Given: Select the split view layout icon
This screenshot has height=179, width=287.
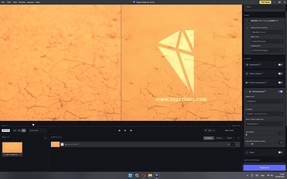Looking at the screenshot, I should (x=19, y=130).
